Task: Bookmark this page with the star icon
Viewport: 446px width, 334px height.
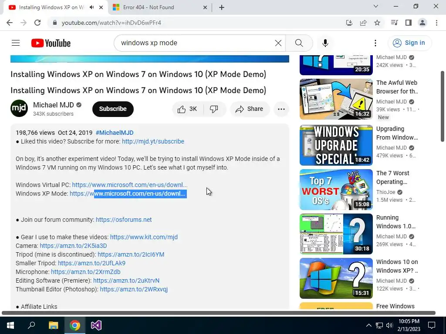Action: point(377,23)
